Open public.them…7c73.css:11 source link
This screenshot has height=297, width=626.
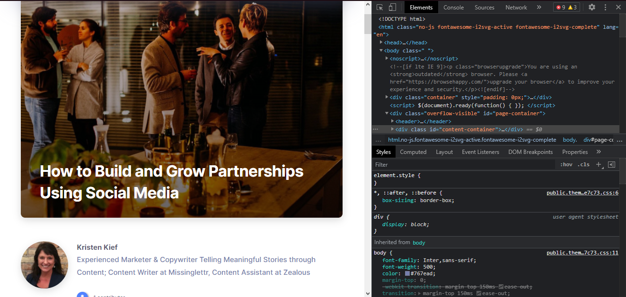pyautogui.click(x=582, y=253)
